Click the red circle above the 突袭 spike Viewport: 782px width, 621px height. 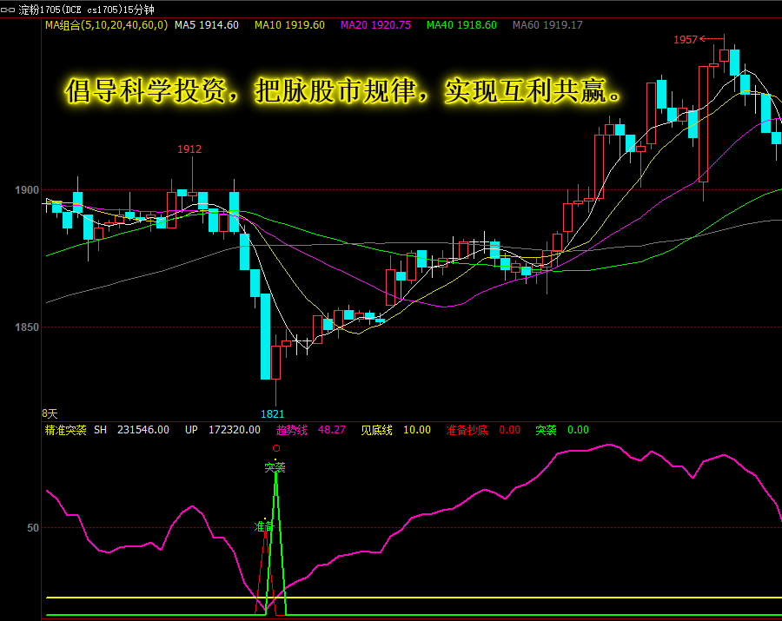coord(276,448)
